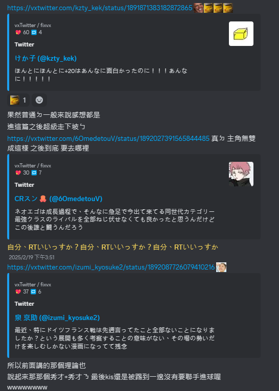The image size is (279, 391).
Task: Click the heart icon beside 30 likes
Action: pos(18,173)
